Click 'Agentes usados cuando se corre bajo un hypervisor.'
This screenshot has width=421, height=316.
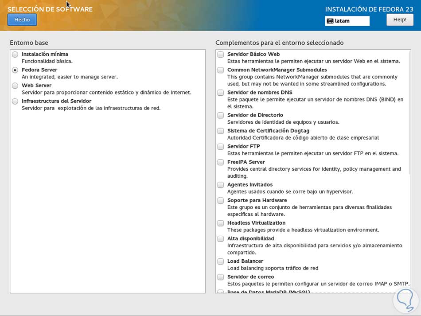290,192
